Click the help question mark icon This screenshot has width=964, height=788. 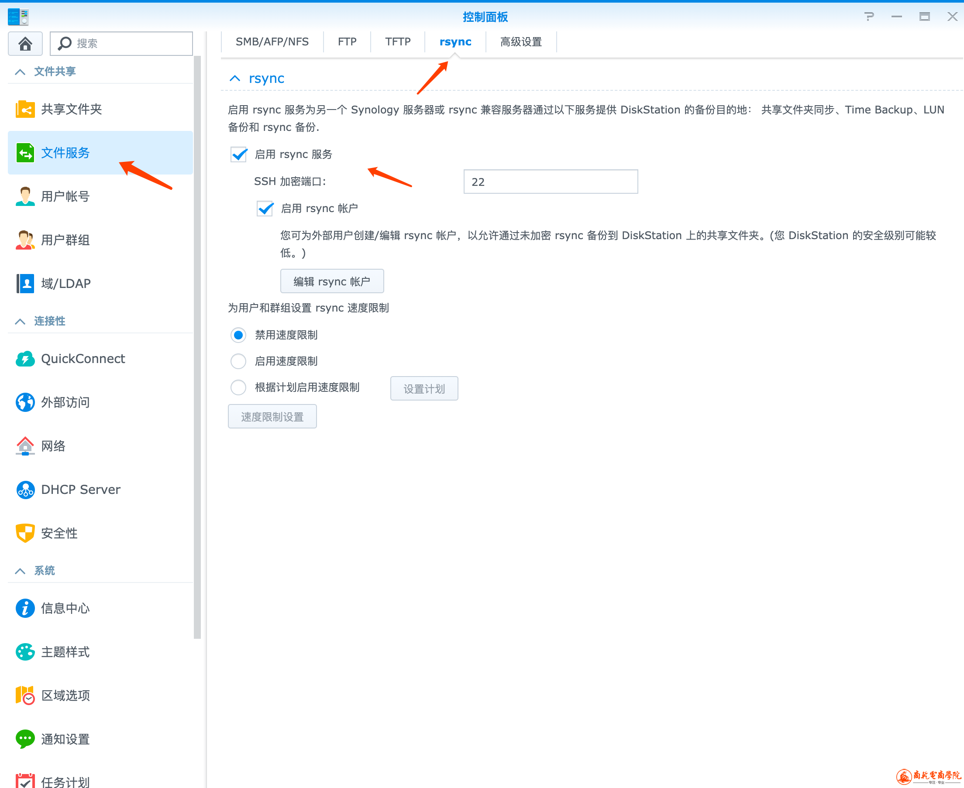pyautogui.click(x=869, y=17)
